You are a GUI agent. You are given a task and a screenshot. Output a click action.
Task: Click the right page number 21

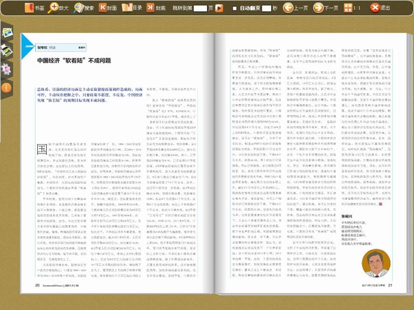point(391,285)
